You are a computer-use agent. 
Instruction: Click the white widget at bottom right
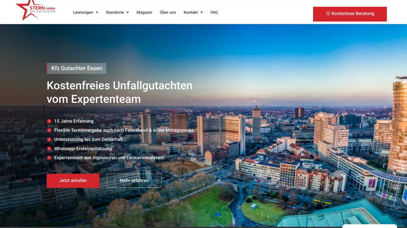(369, 226)
